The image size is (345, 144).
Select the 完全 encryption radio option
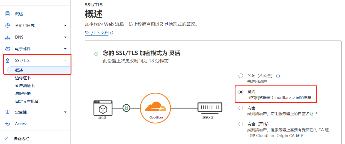tap(240, 108)
